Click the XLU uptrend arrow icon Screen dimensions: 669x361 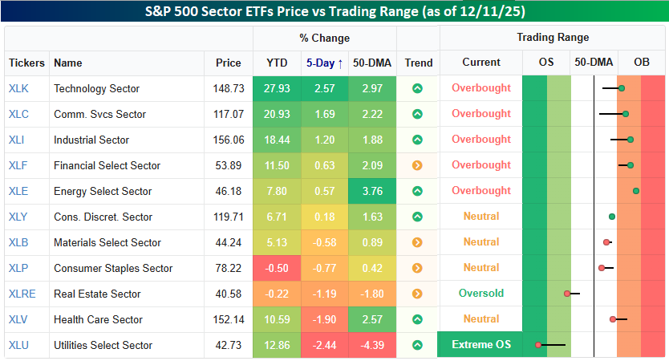(x=417, y=345)
